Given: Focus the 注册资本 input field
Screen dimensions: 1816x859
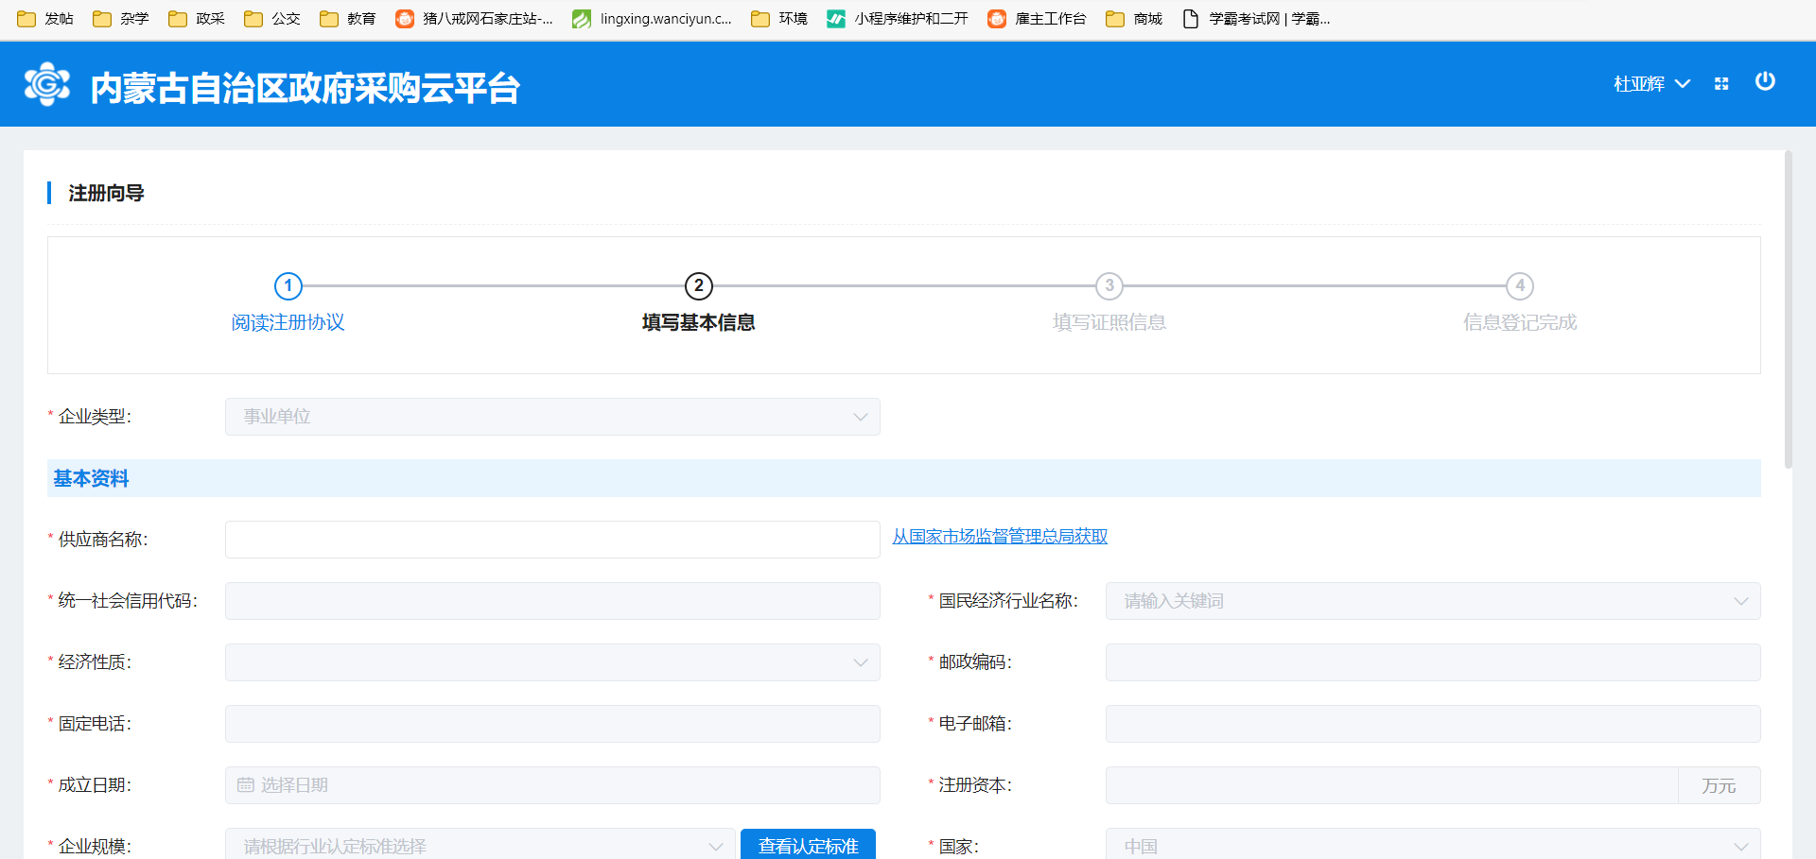Looking at the screenshot, I should (x=1391, y=785).
